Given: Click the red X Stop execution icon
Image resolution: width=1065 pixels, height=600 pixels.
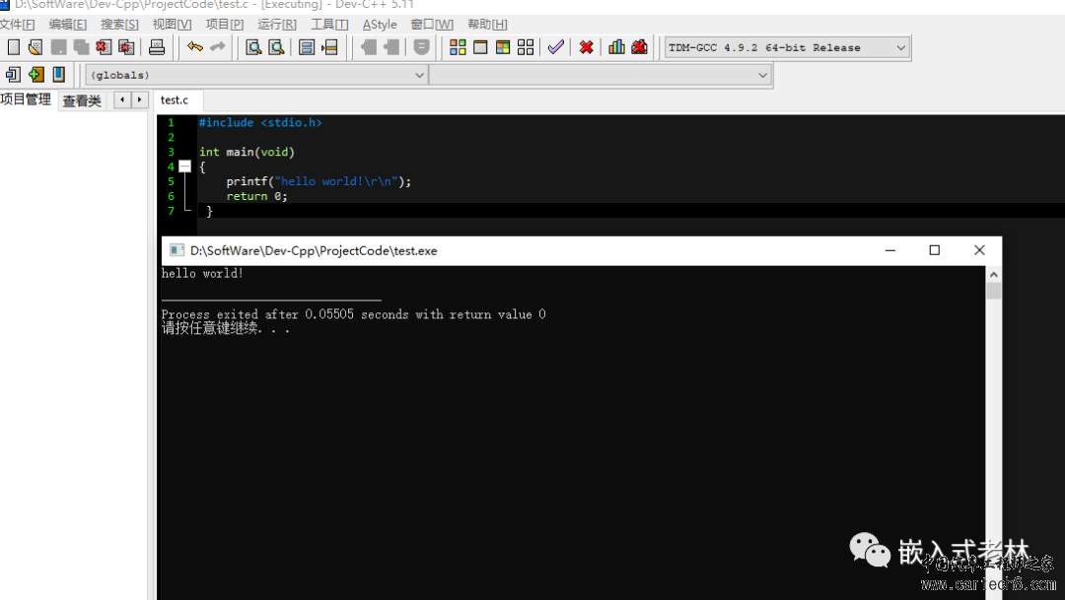Looking at the screenshot, I should [586, 47].
